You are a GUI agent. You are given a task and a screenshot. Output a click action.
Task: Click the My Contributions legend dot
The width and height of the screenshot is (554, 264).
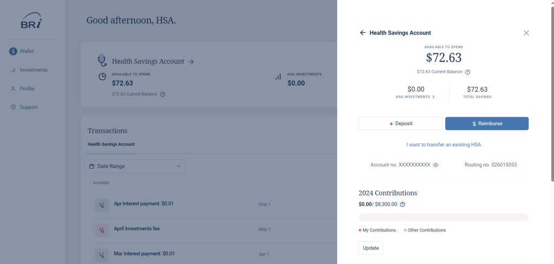(x=360, y=230)
